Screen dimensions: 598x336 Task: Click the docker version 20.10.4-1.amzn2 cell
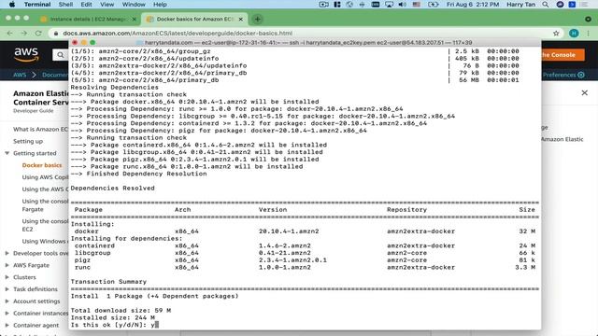pyautogui.click(x=289, y=231)
